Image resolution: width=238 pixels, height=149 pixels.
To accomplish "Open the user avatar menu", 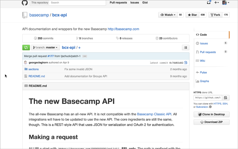I will pyautogui.click(x=226, y=3).
